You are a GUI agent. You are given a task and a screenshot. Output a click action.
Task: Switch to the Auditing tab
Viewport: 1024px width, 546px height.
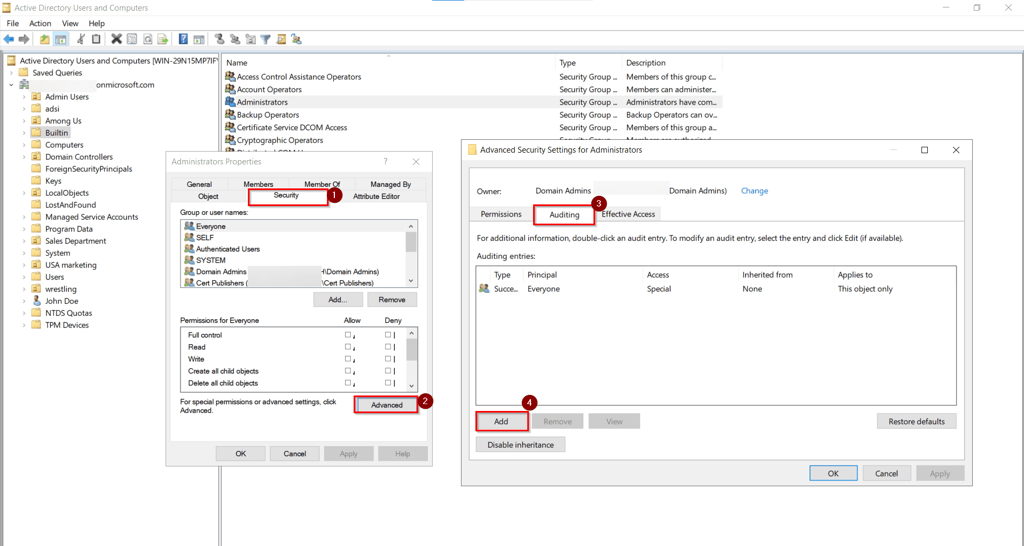tap(564, 214)
